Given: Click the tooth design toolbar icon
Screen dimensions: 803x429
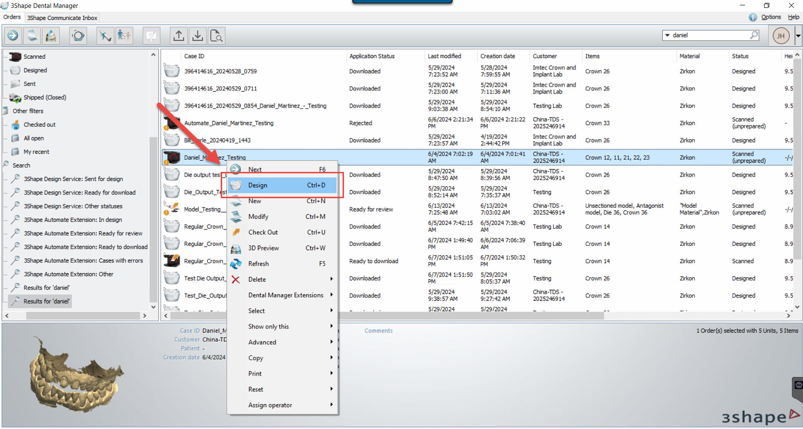Looking at the screenshot, I should [x=50, y=36].
